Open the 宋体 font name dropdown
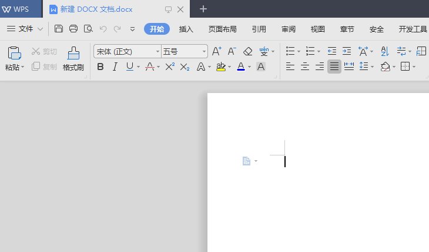This screenshot has height=252, width=429. pos(157,51)
